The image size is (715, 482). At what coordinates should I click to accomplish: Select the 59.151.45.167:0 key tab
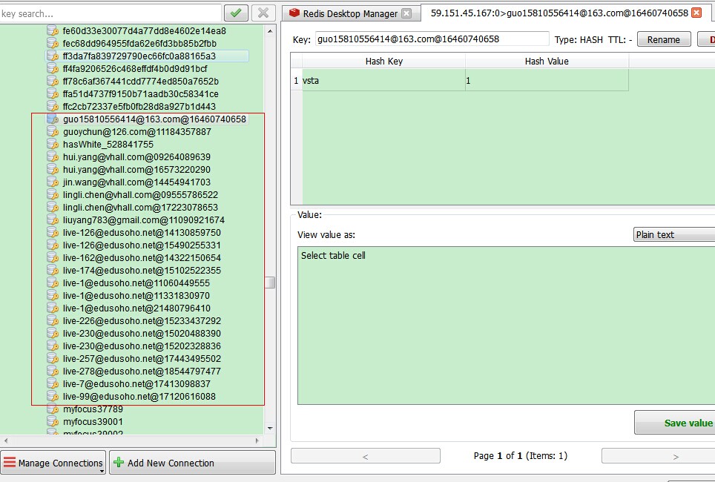(559, 13)
